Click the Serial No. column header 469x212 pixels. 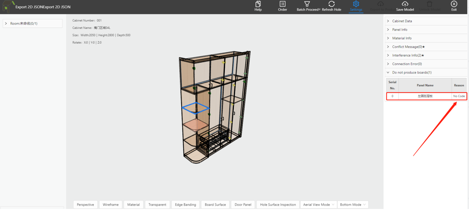tap(392, 85)
